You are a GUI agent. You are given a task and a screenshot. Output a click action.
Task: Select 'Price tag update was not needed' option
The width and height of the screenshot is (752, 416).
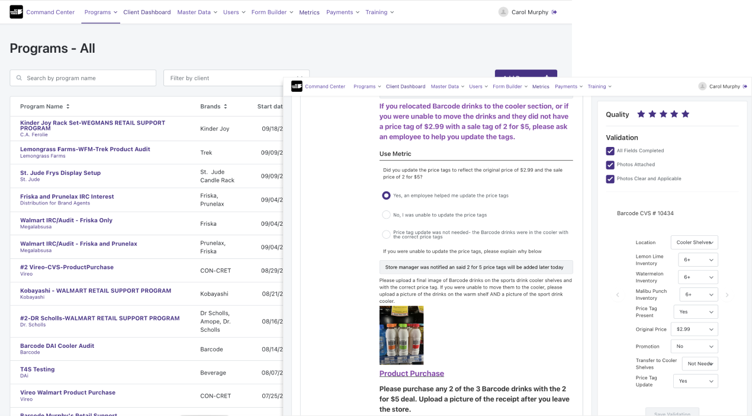coord(387,234)
